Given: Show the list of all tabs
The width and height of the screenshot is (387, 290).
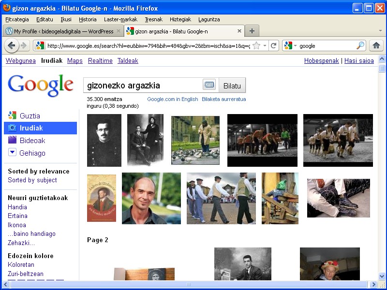Looking at the screenshot, I should click(x=380, y=31).
